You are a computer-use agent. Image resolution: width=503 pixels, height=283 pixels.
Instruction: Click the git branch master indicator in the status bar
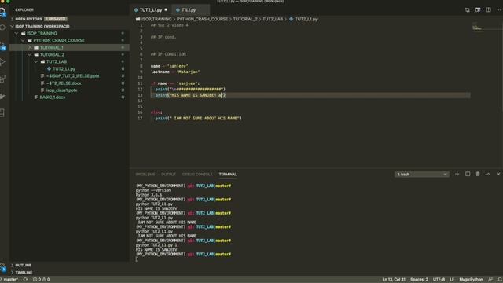(9, 280)
